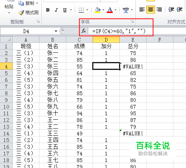Click cell 加分 header
The image size is (186, 168).
click(106, 46)
